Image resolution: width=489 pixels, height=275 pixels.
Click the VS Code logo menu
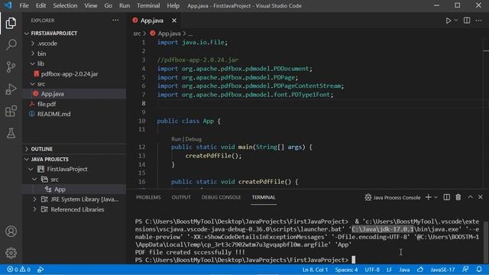[8, 5]
